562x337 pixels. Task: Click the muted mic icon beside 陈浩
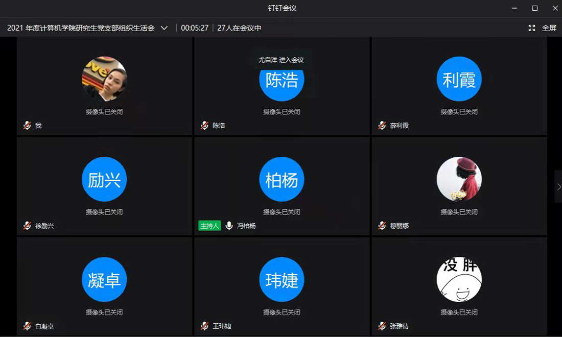point(204,126)
